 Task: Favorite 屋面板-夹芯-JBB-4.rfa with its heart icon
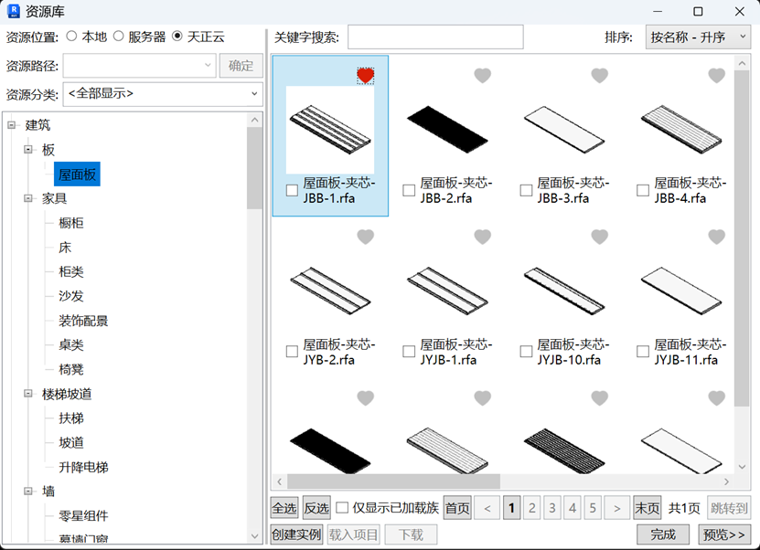716,76
